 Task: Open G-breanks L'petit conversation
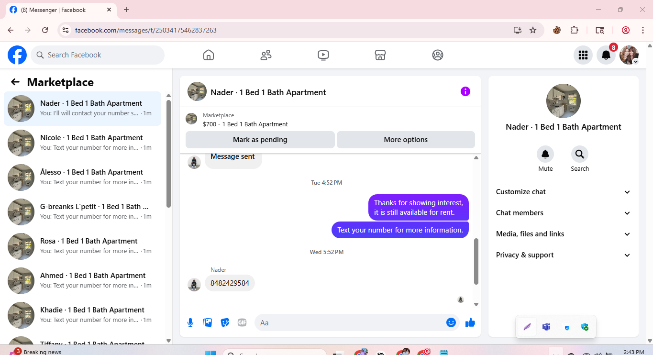83,212
